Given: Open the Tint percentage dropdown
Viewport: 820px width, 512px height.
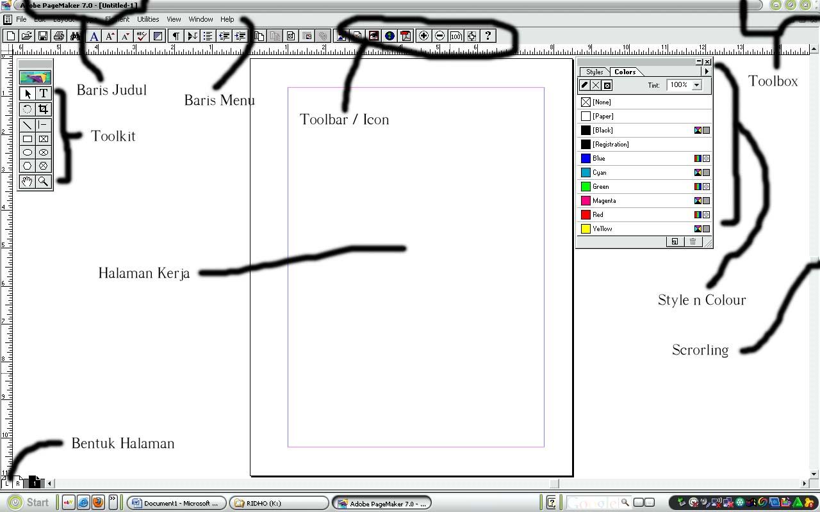Looking at the screenshot, I should [x=696, y=84].
